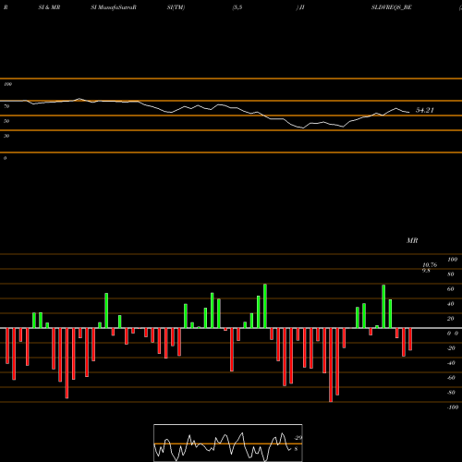Click the SI & MR header text
This screenshot has height=462, width=462.
[x=49, y=7]
